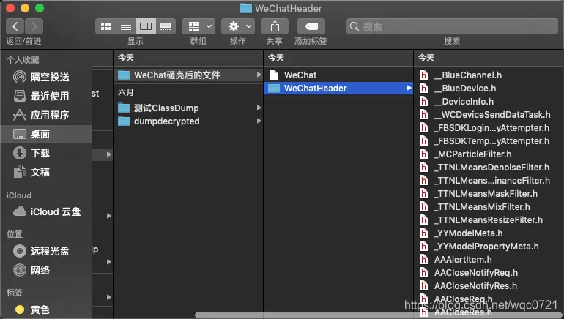
Task: Focus the 搜索 search field
Action: [452, 26]
